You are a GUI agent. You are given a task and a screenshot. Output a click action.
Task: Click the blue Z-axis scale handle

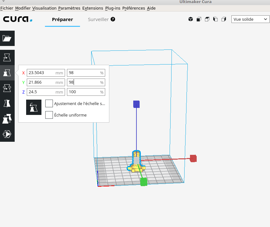[136, 104]
